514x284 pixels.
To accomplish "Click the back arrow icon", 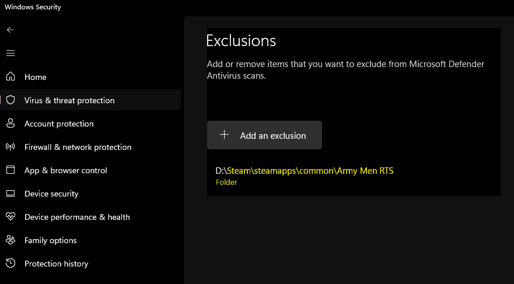I will [10, 30].
